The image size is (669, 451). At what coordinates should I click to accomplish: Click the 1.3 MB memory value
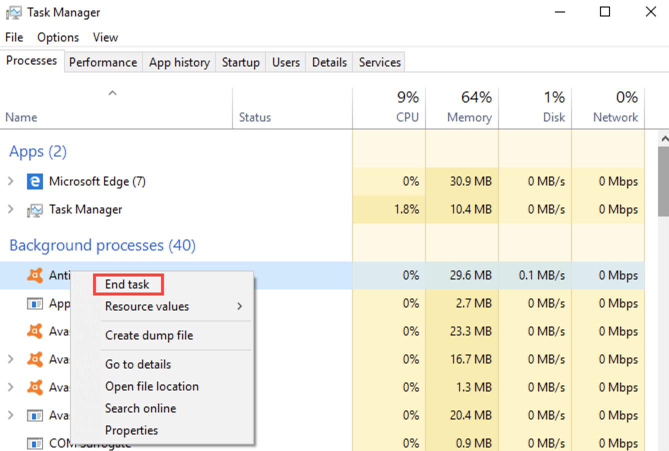tap(473, 387)
